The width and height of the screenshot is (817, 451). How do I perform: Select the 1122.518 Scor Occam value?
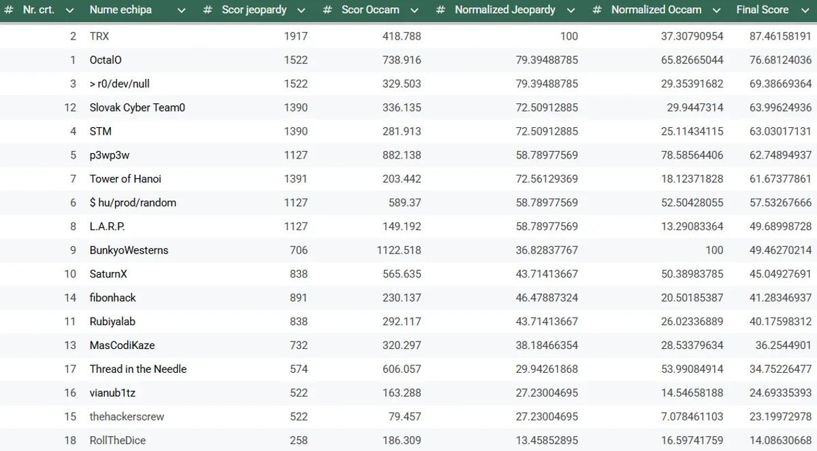(x=398, y=250)
